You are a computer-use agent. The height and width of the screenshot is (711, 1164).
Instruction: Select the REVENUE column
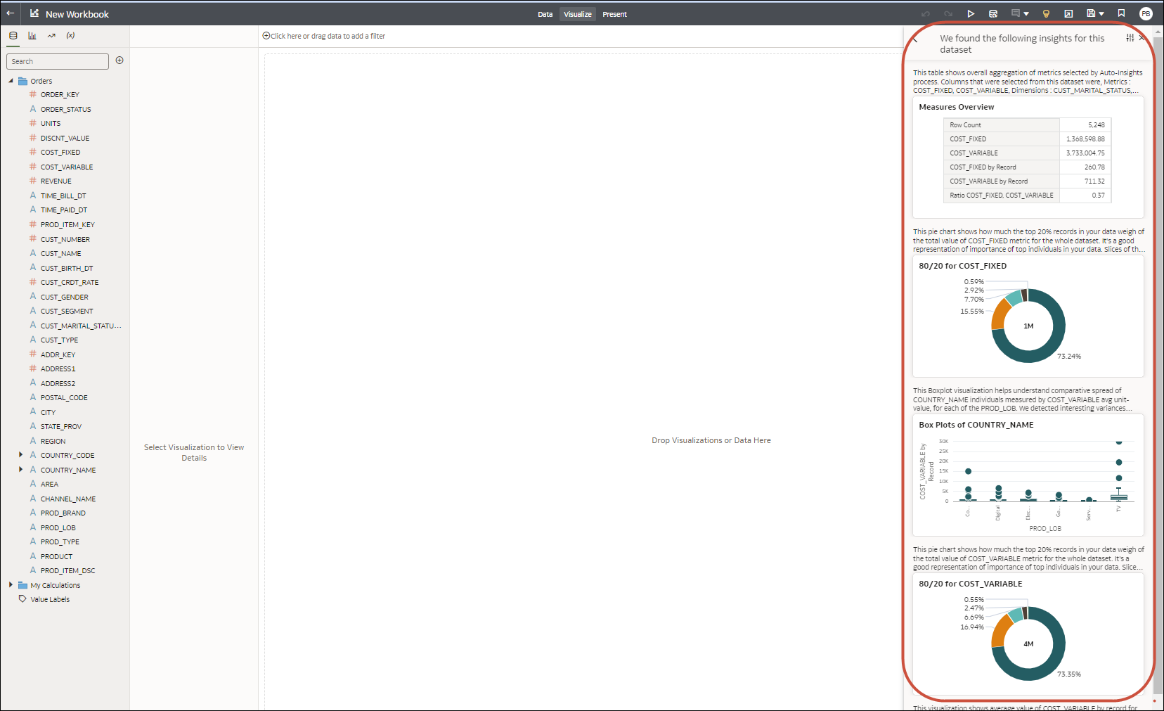click(56, 181)
